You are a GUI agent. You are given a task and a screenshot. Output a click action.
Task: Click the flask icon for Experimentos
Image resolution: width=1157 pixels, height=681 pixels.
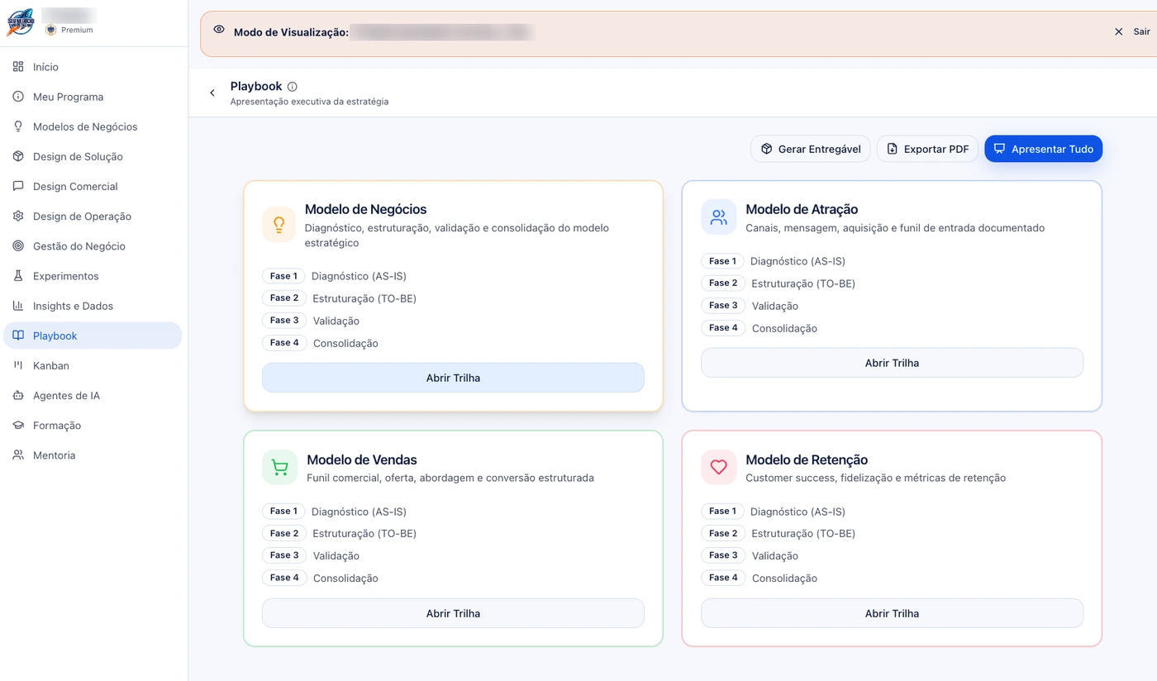(18, 275)
